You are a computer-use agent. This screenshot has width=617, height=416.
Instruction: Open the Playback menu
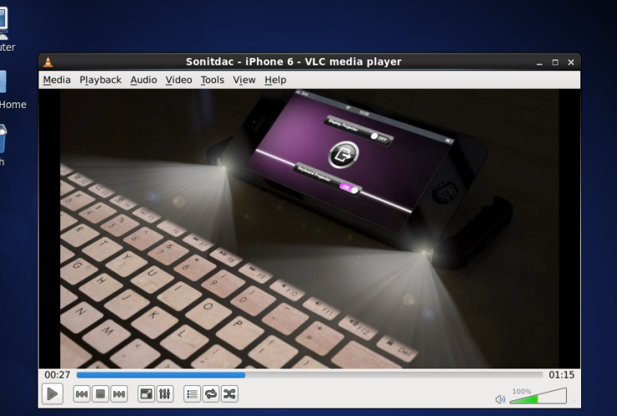tap(100, 80)
